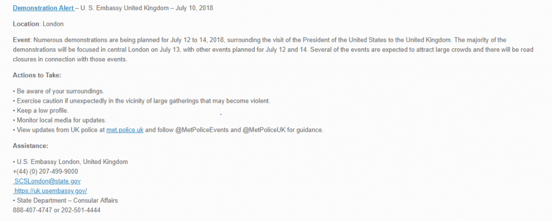Click the State Department – Consular Affairs line
Image resolution: width=552 pixels, height=221 pixels.
[x=65, y=201]
